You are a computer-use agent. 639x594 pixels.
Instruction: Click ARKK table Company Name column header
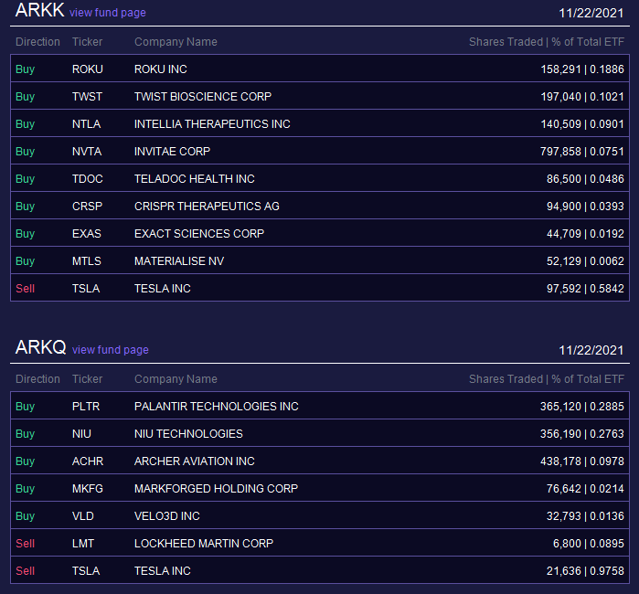(176, 41)
